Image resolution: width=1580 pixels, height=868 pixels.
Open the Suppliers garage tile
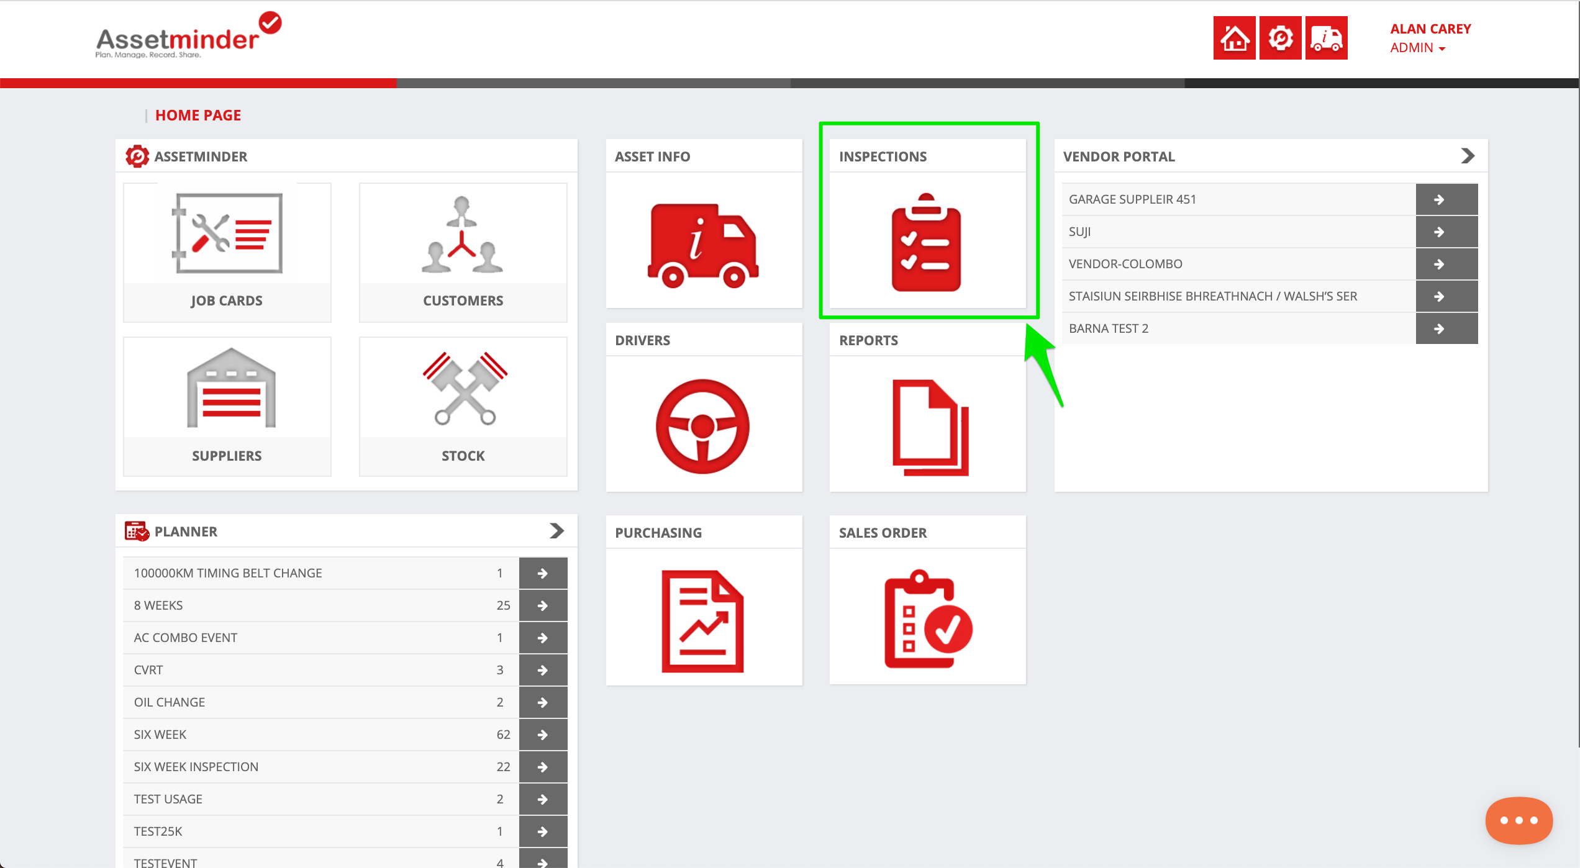(x=227, y=407)
